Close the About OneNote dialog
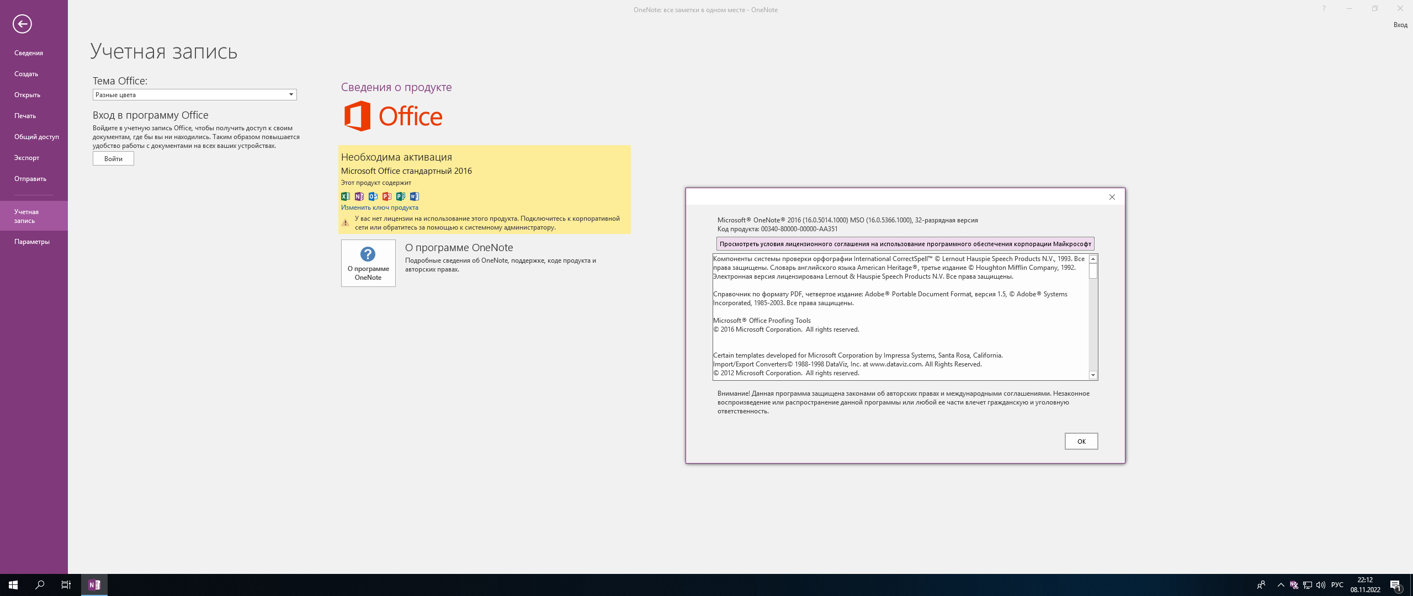 (x=1112, y=197)
